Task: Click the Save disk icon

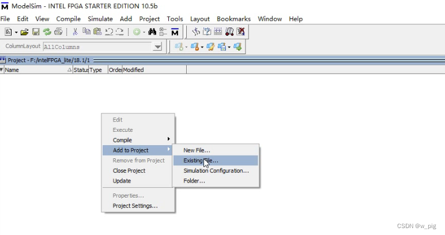Action: click(x=36, y=32)
